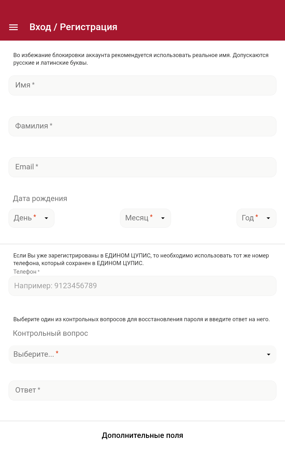Click the arrow icon beside День
The image size is (285, 449).
click(x=47, y=218)
